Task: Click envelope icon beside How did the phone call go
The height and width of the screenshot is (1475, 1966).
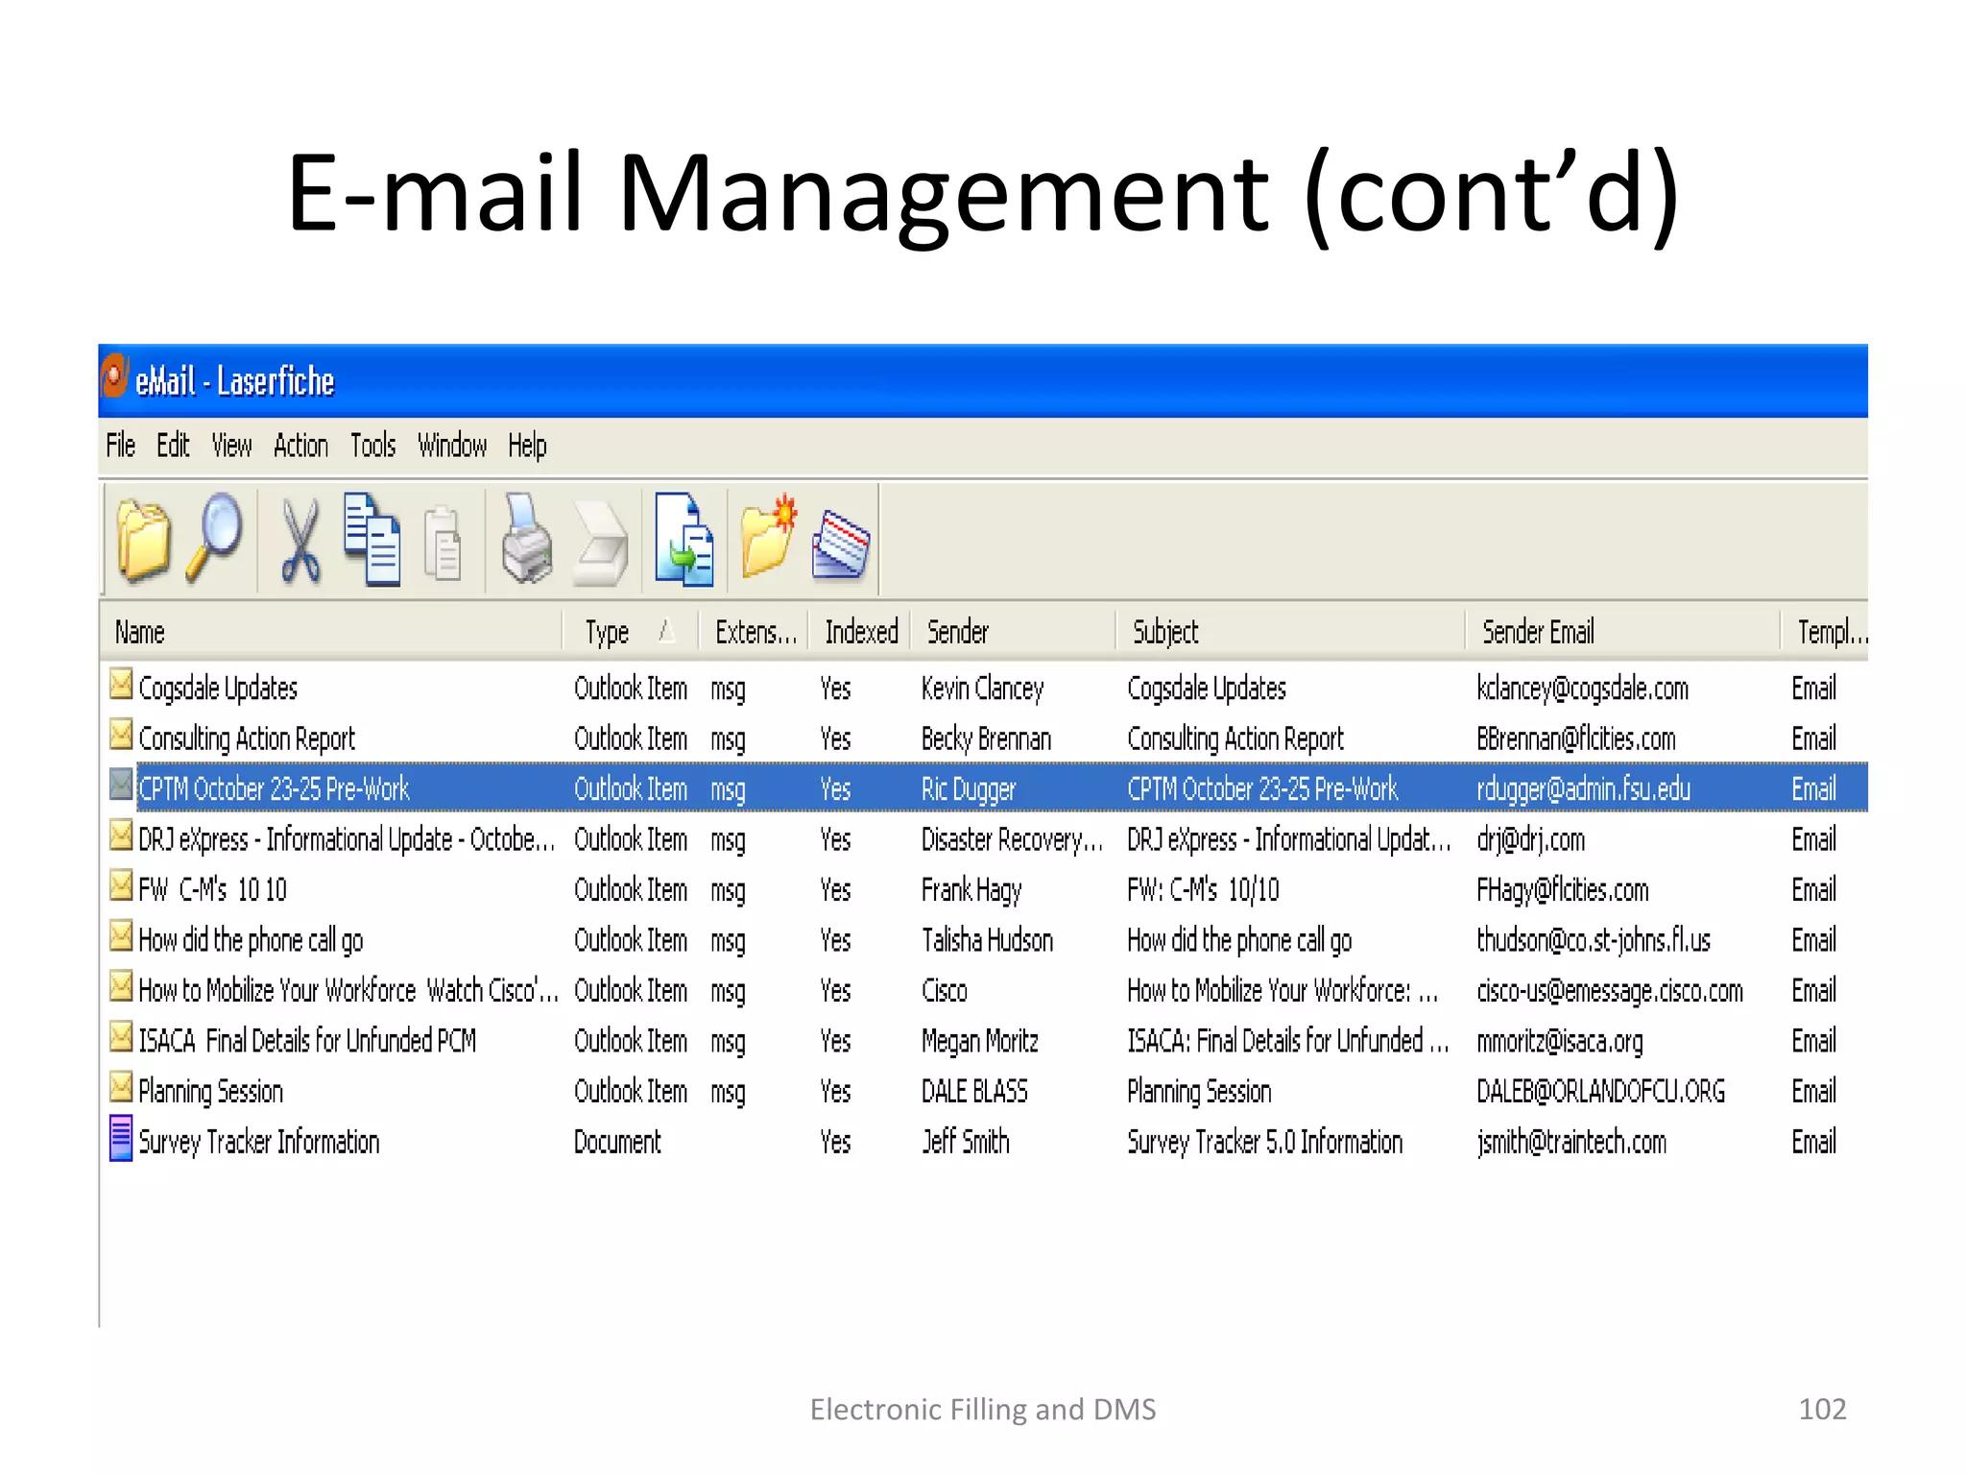Action: click(x=121, y=935)
